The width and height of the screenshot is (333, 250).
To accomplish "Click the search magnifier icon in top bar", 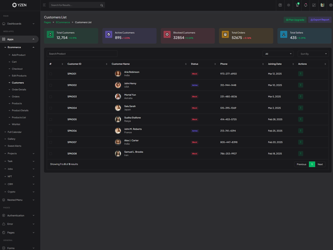I will tap(102, 5).
